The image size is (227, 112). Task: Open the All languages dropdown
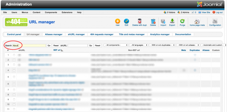coord(139,45)
